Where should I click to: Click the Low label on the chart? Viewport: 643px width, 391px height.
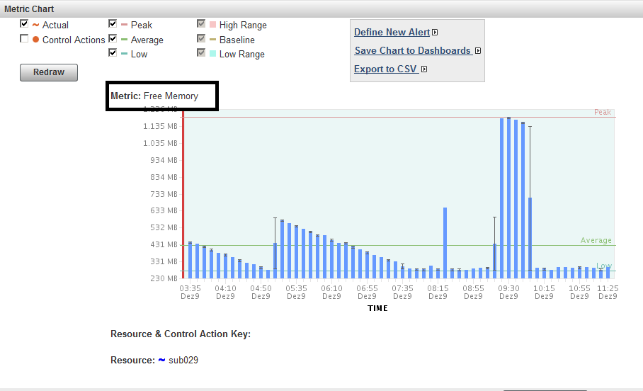click(x=604, y=266)
